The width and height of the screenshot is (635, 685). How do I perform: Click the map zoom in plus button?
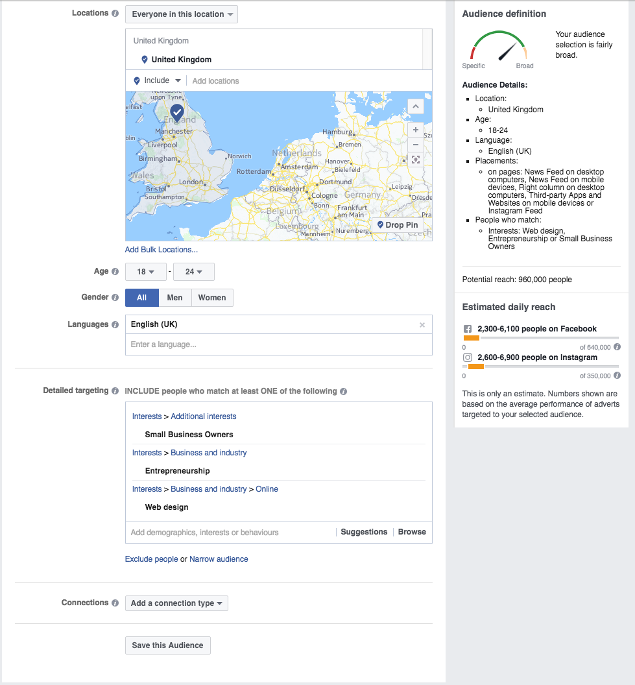coord(416,129)
